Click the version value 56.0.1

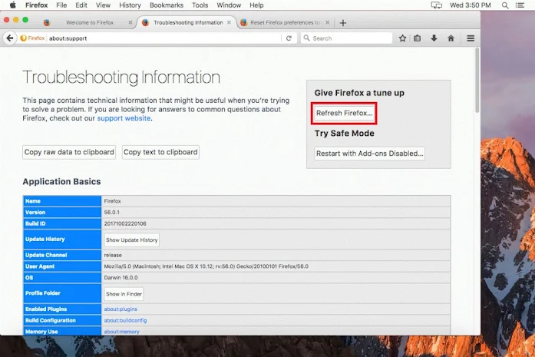[x=111, y=213]
